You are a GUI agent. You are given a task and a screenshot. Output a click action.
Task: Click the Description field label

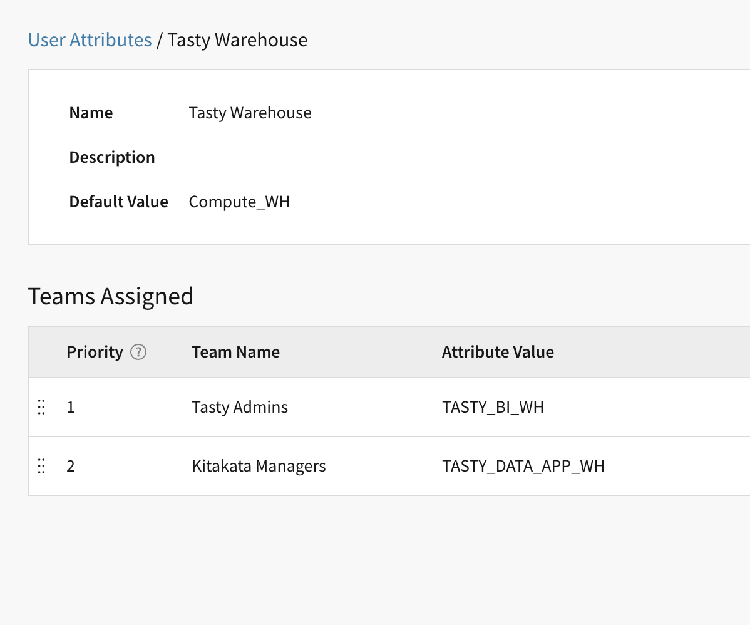pos(112,157)
